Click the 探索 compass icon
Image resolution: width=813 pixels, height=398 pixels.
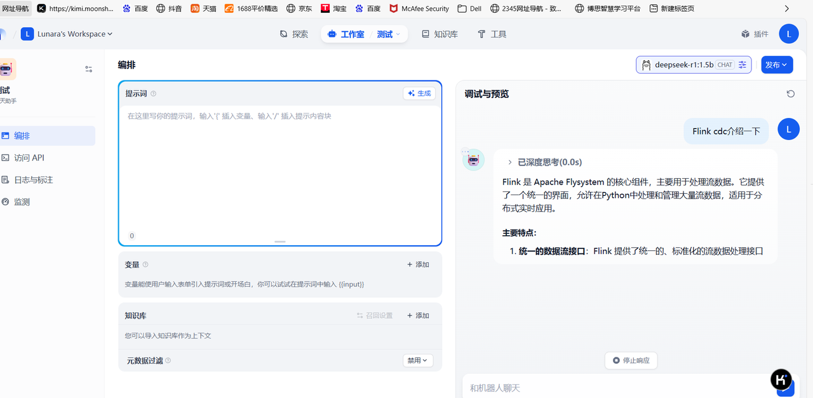294,34
